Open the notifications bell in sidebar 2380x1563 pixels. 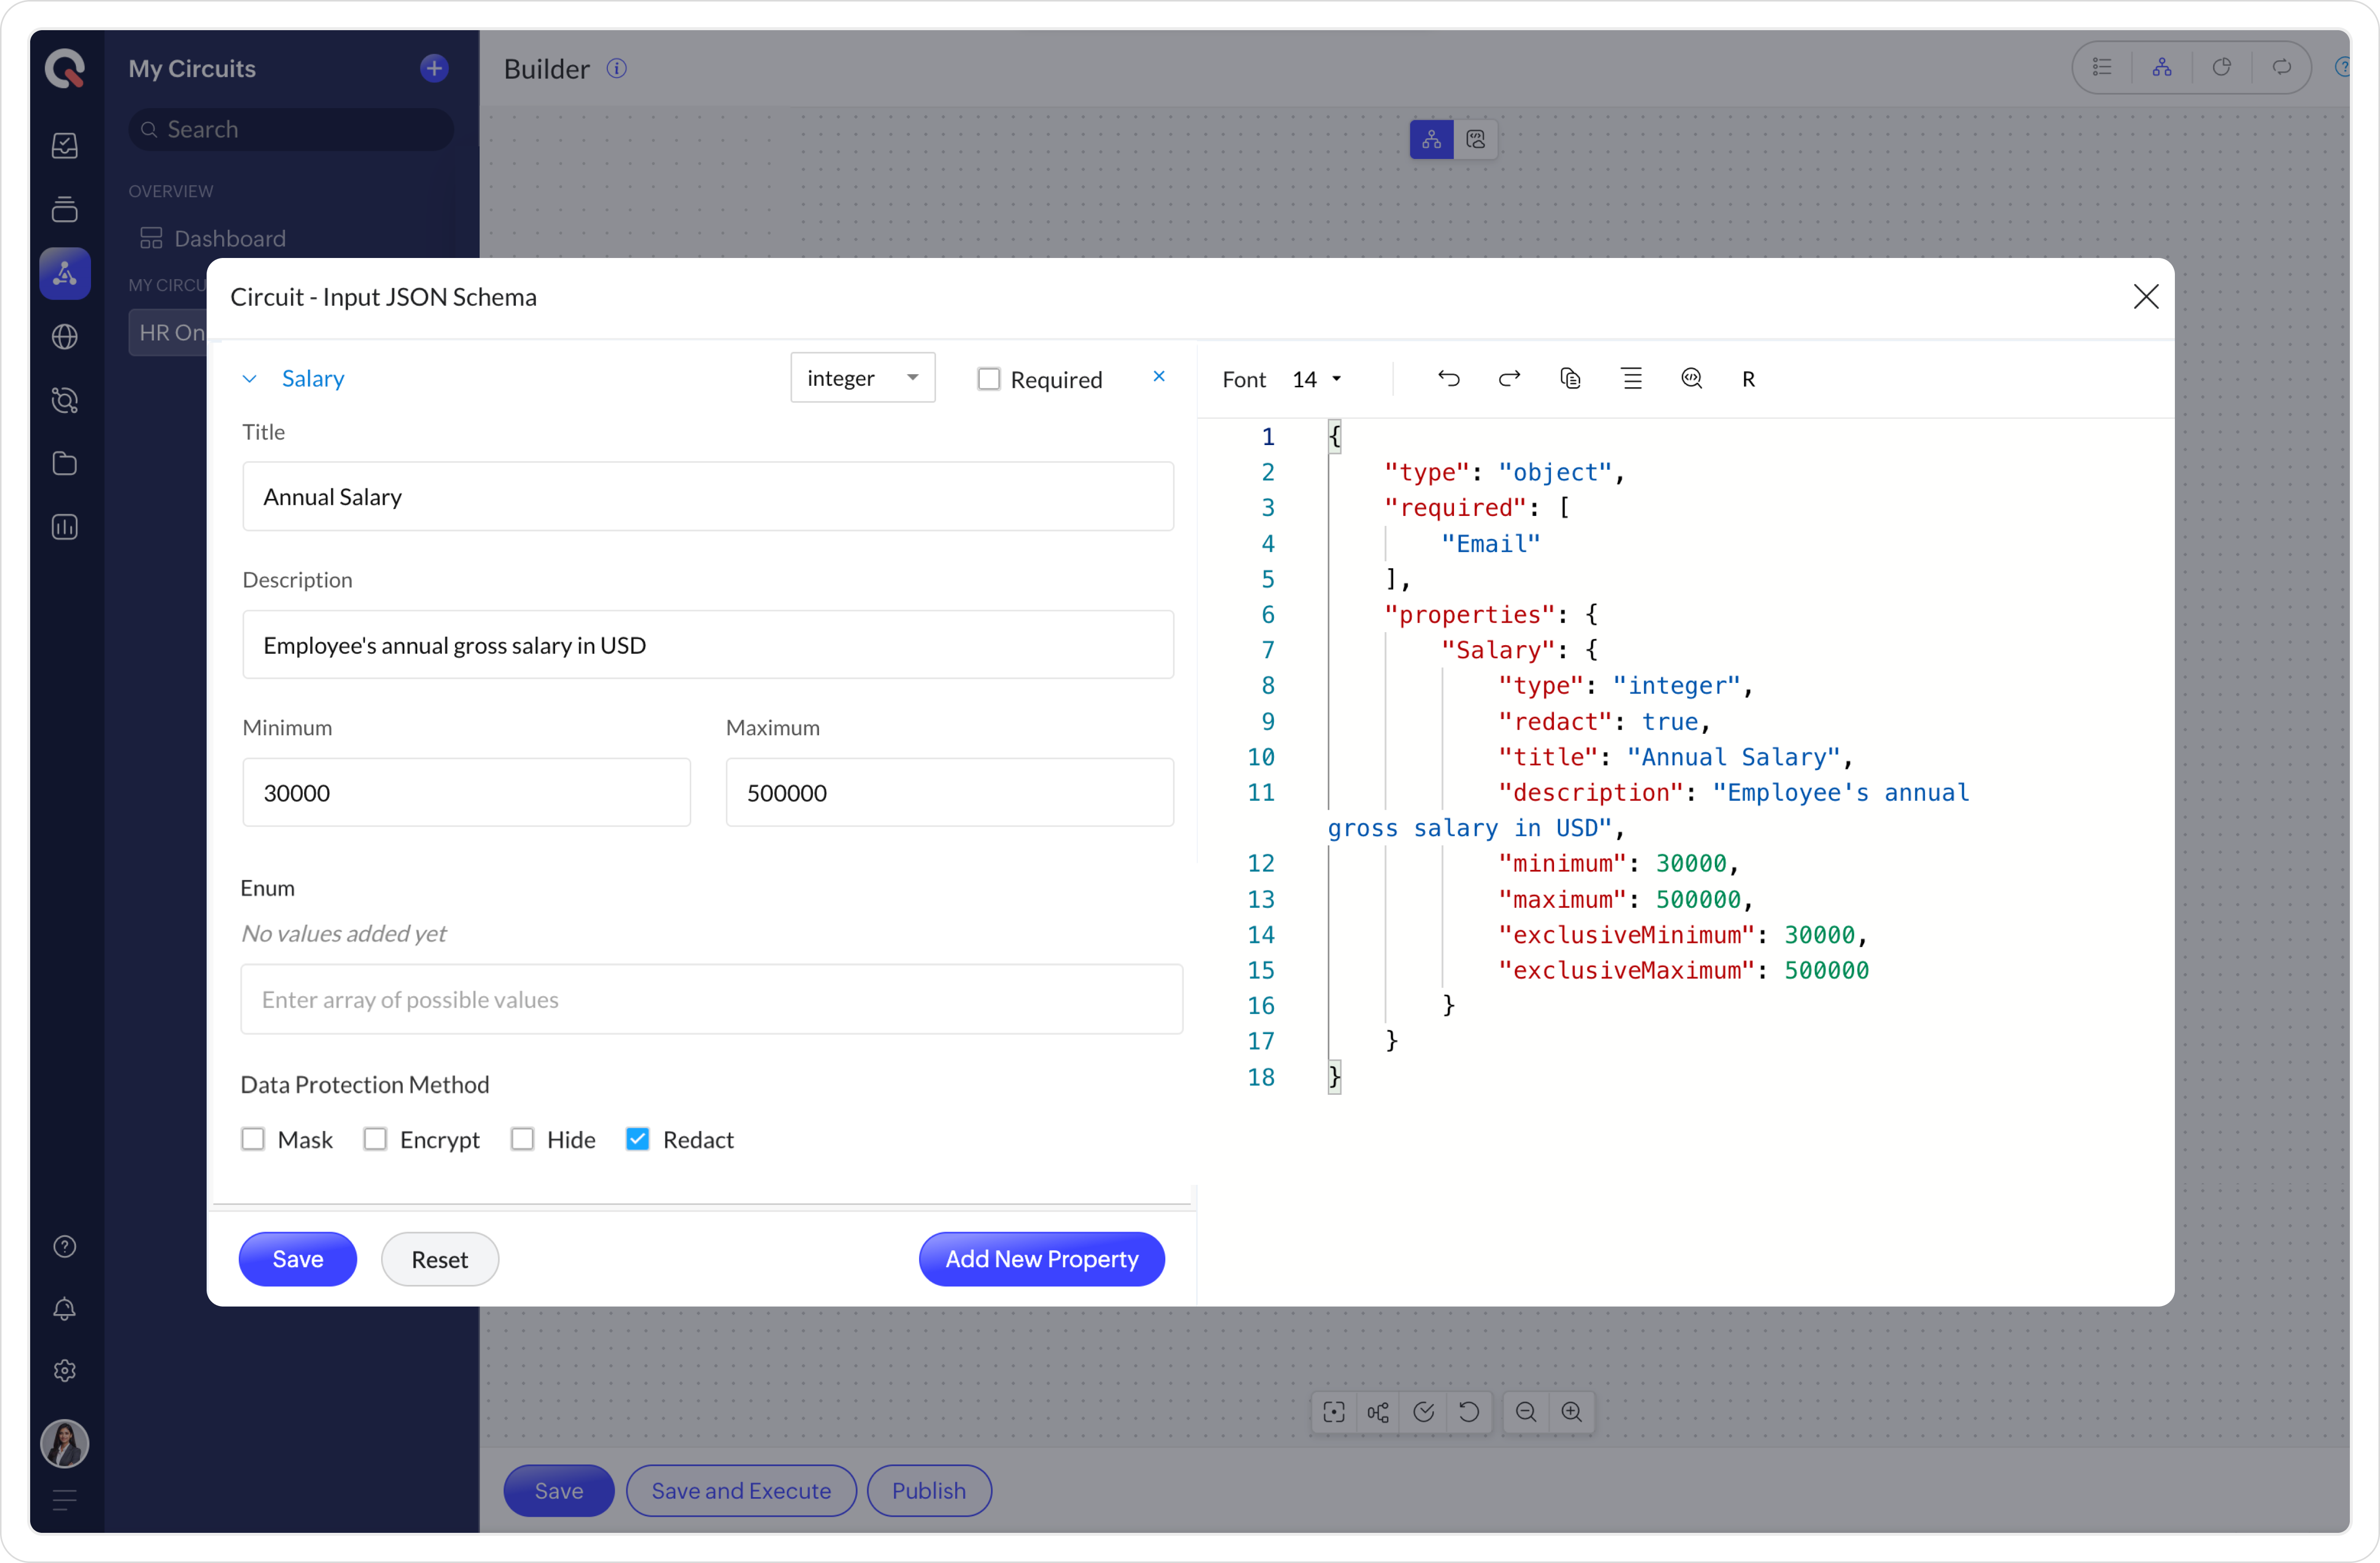[x=65, y=1309]
